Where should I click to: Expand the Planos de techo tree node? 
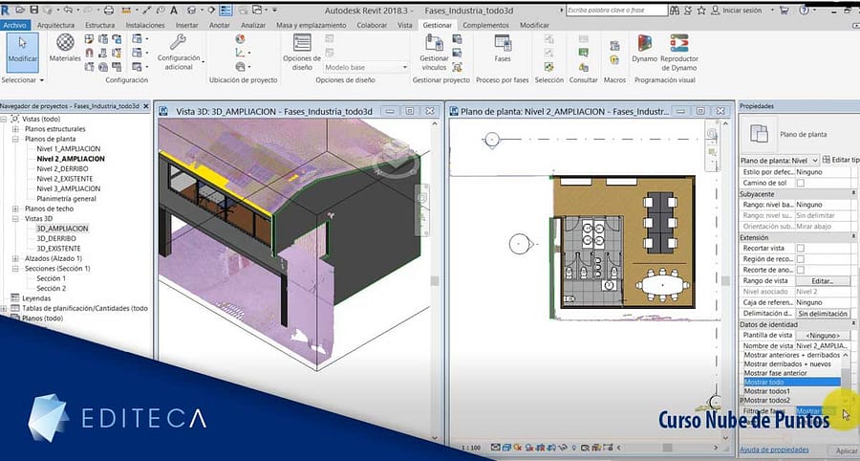click(x=15, y=209)
